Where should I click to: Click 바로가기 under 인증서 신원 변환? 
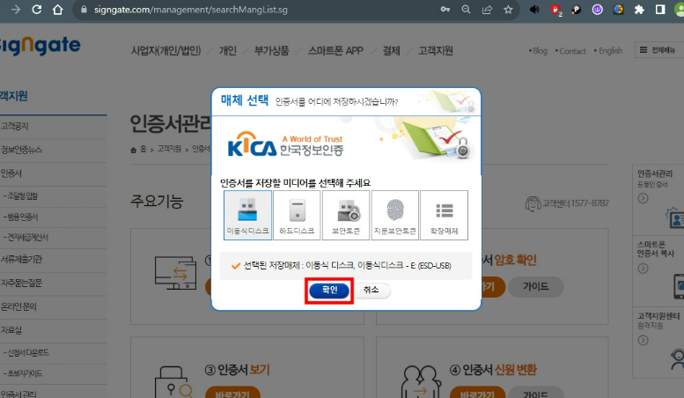point(478,393)
